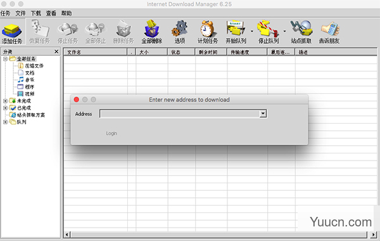
Task: Click horizontal scrollbar right arrow
Action: click(x=374, y=235)
